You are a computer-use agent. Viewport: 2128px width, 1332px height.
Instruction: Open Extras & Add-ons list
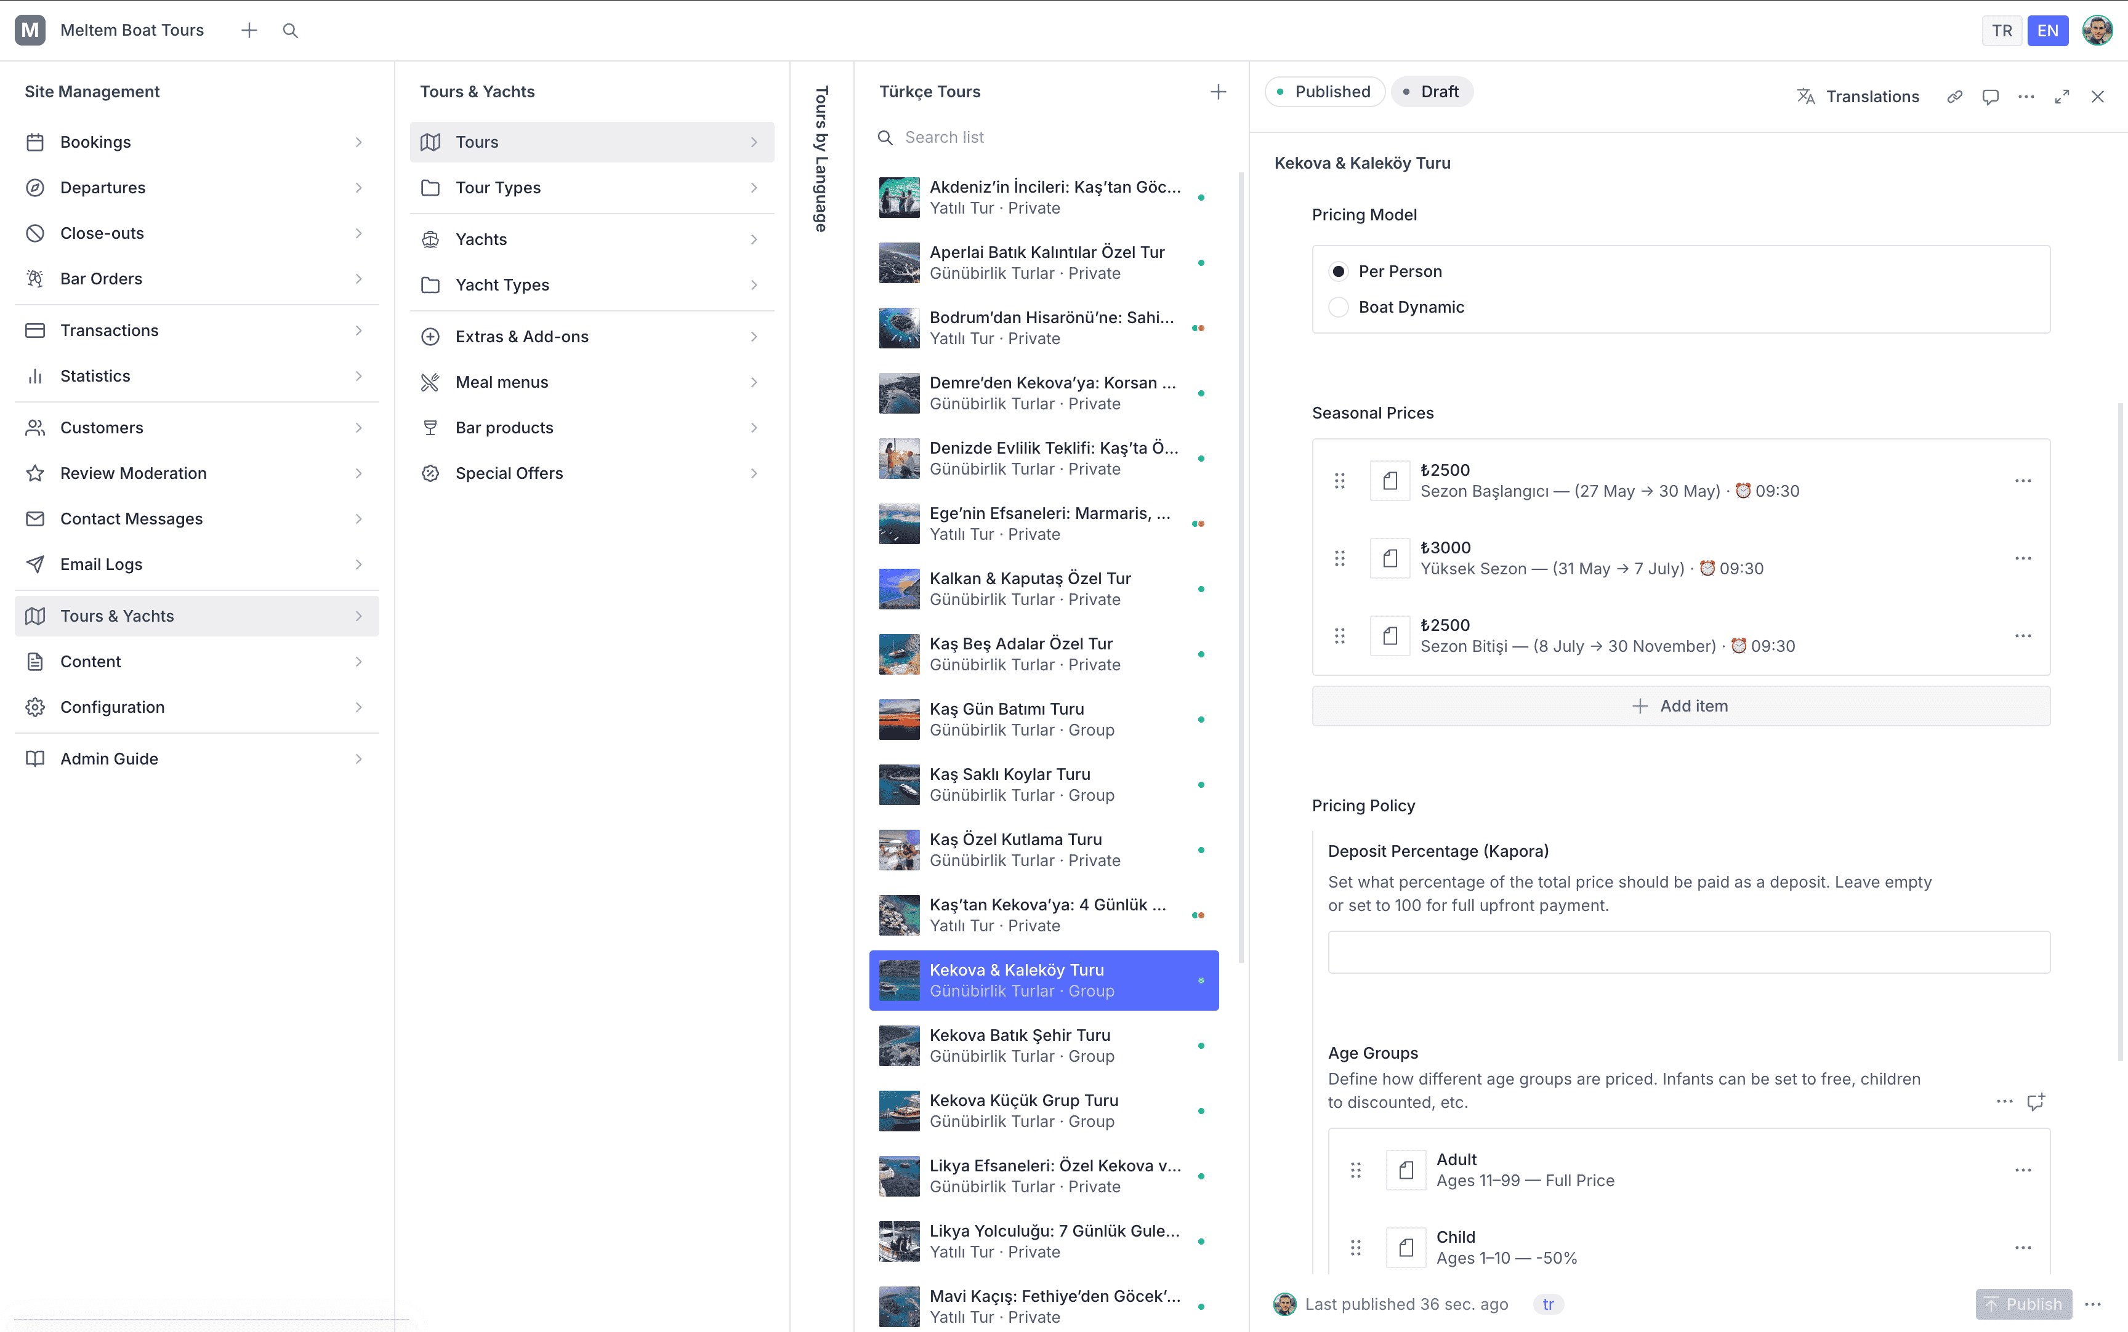coord(591,337)
